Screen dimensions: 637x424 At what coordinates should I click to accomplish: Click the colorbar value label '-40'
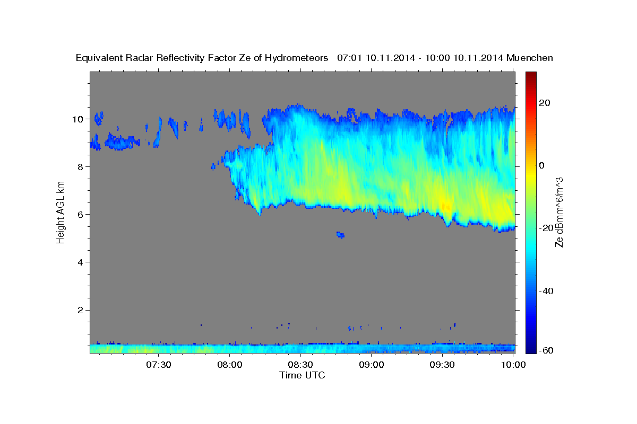coord(547,291)
